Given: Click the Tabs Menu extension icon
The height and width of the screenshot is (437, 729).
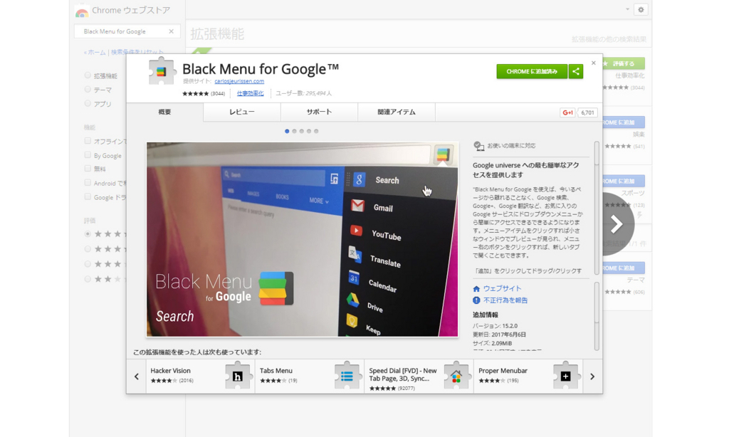Looking at the screenshot, I should pos(347,376).
